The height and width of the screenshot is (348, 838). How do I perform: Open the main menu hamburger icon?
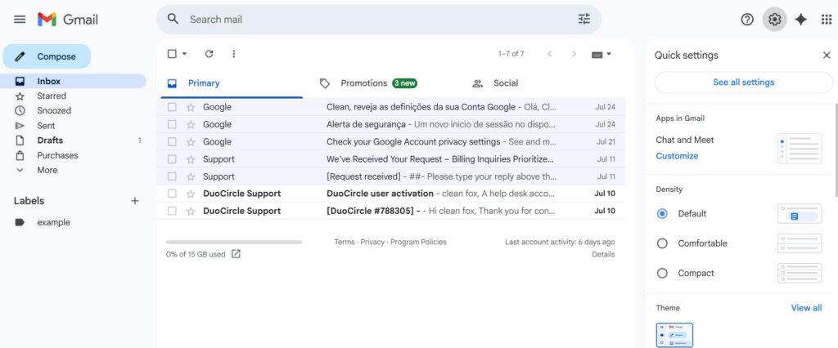click(x=20, y=20)
